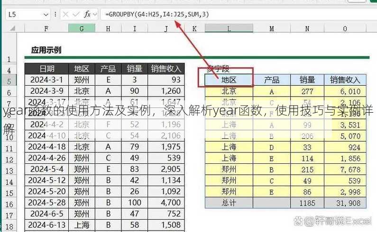The height and width of the screenshot is (232, 377).
Task: Click total quantity cell 1185
Action: pos(307,203)
